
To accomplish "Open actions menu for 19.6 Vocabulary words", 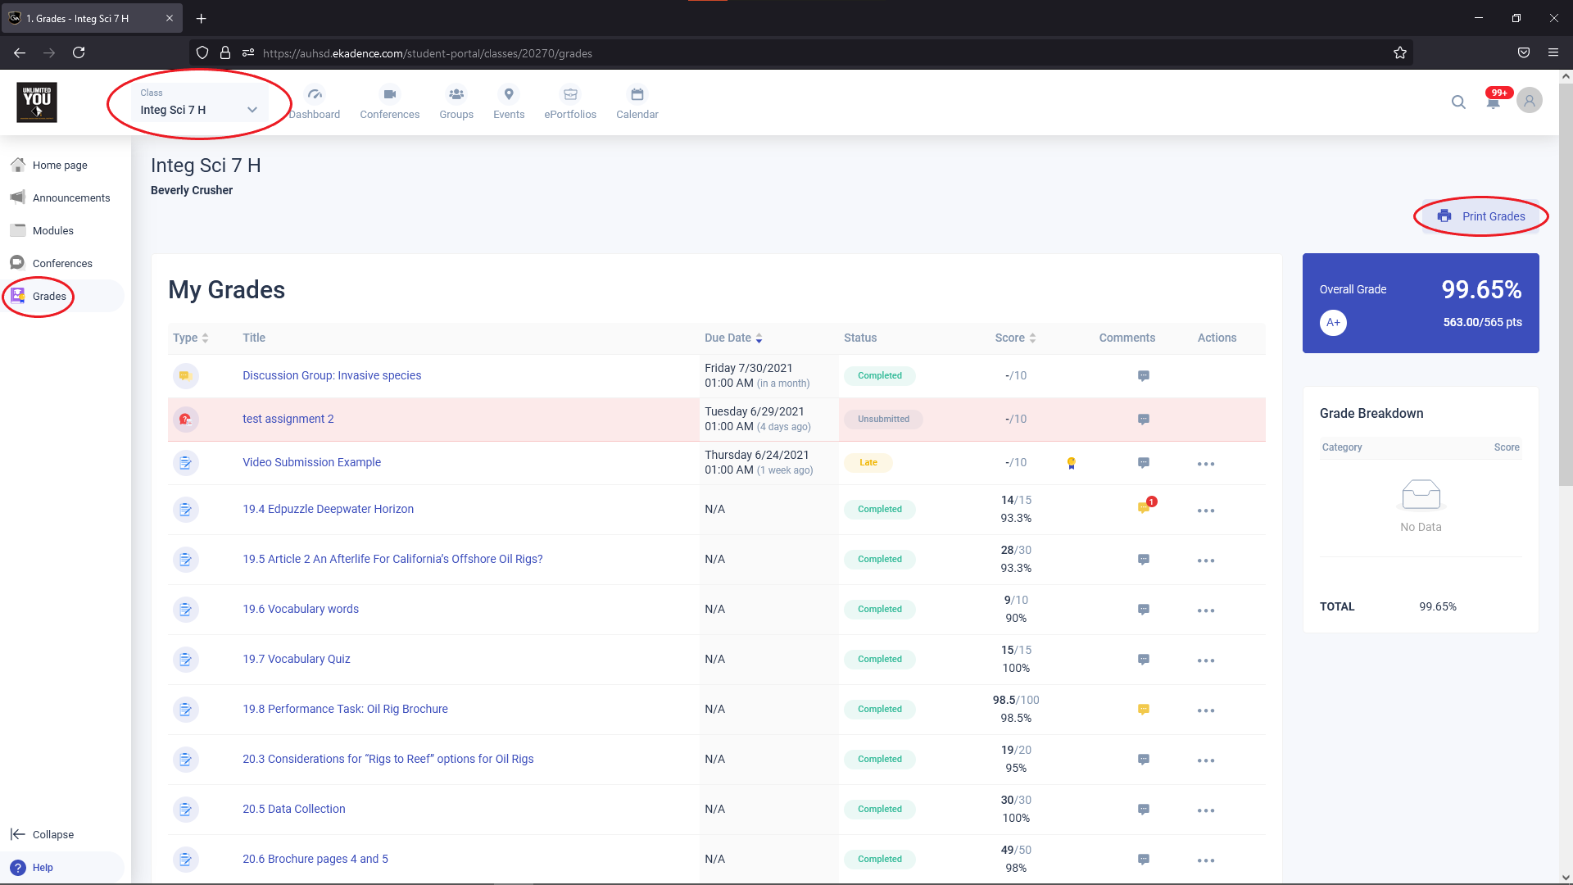I will tap(1205, 610).
